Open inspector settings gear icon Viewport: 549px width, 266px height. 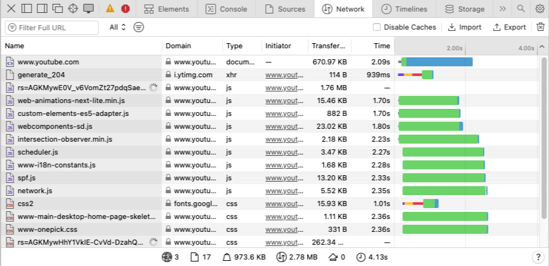pos(540,9)
